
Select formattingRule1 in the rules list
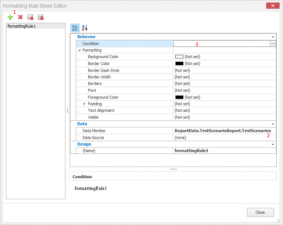(x=35, y=26)
